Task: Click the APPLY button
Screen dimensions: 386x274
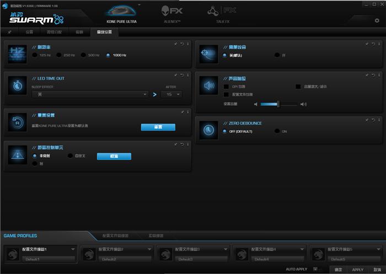Action: [x=358, y=270]
